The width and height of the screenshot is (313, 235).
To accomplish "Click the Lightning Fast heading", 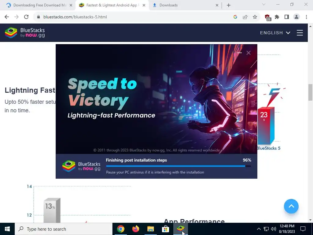I will 30,90.
